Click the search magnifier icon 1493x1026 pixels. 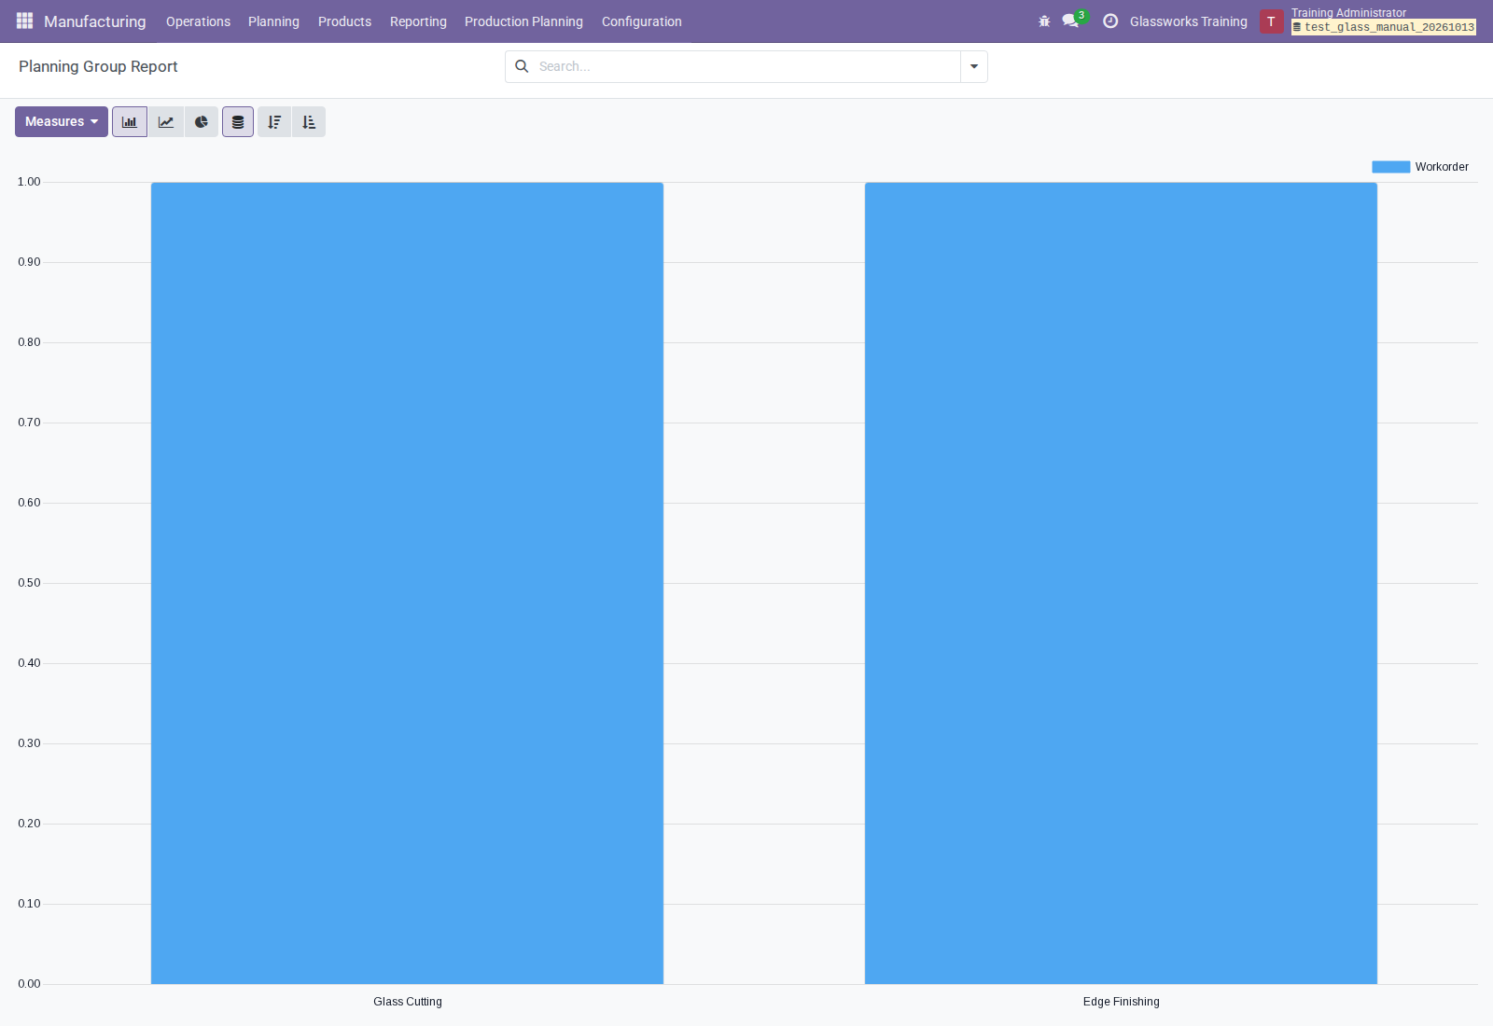522,66
